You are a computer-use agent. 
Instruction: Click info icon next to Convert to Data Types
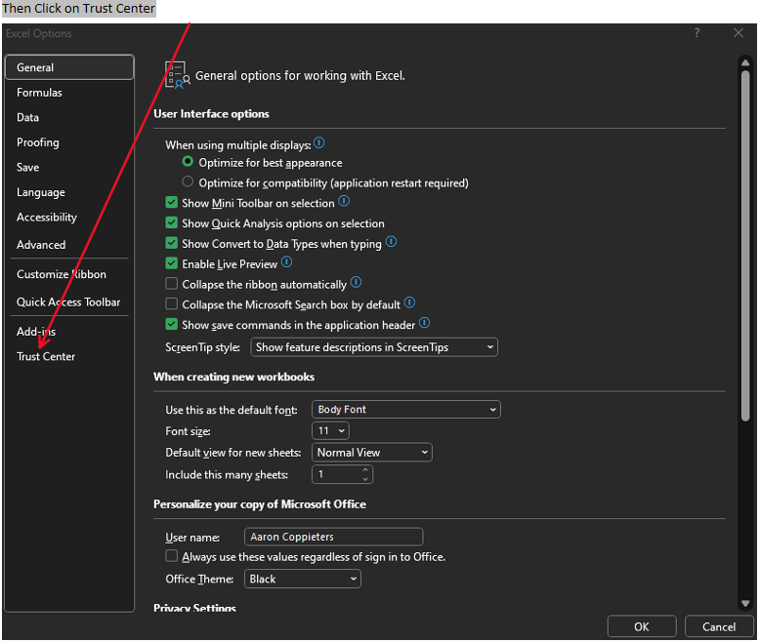(391, 242)
